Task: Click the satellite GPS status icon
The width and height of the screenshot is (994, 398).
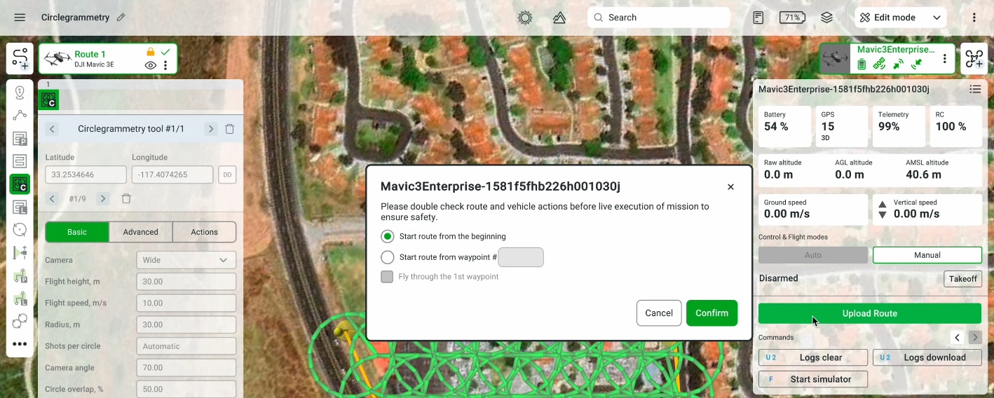Action: click(x=880, y=64)
